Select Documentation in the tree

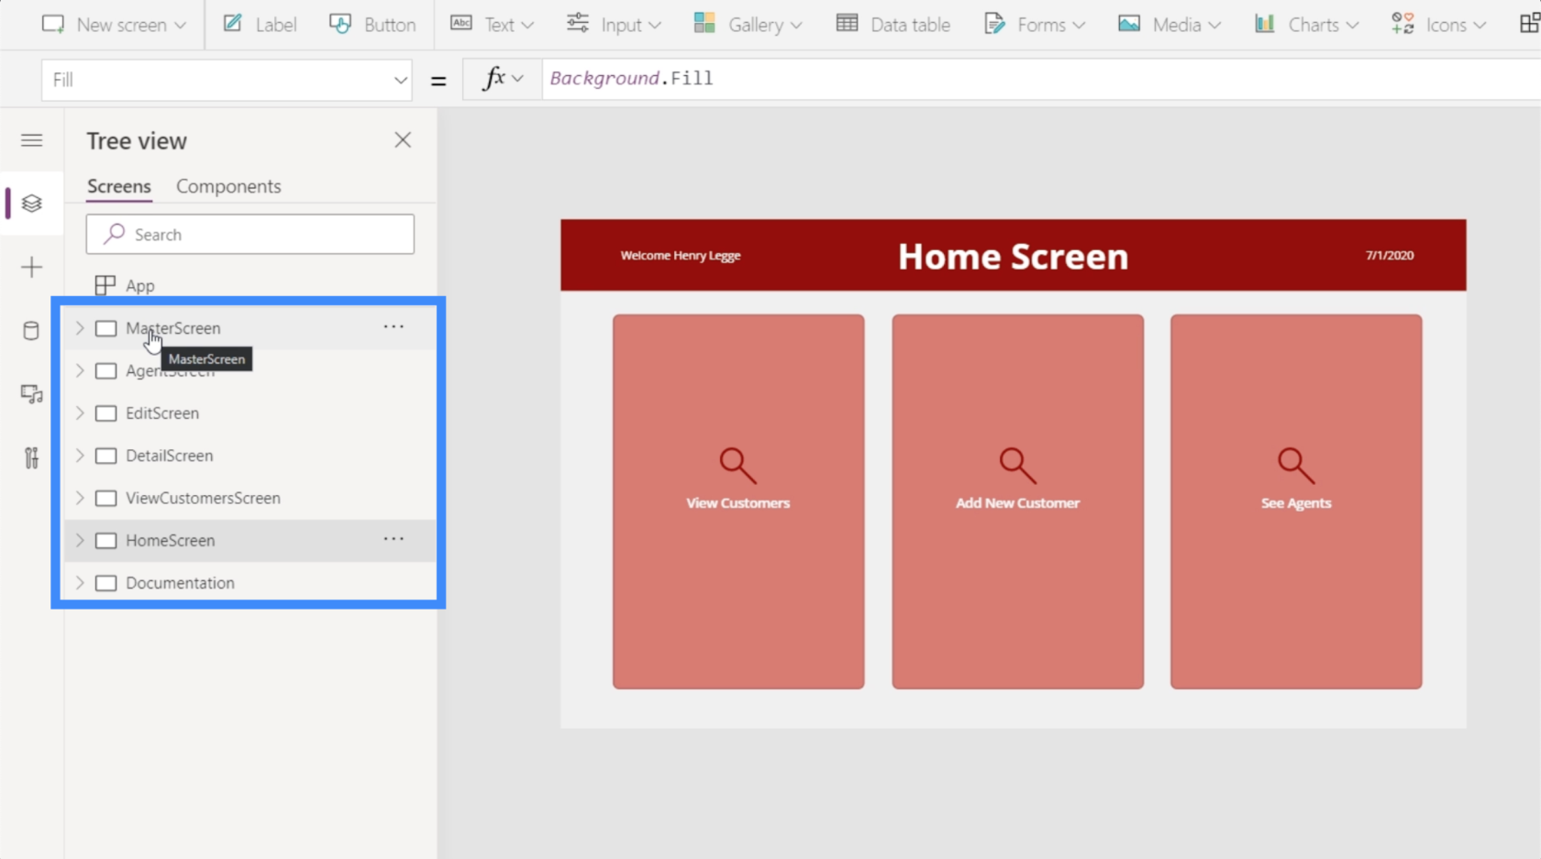pos(180,583)
